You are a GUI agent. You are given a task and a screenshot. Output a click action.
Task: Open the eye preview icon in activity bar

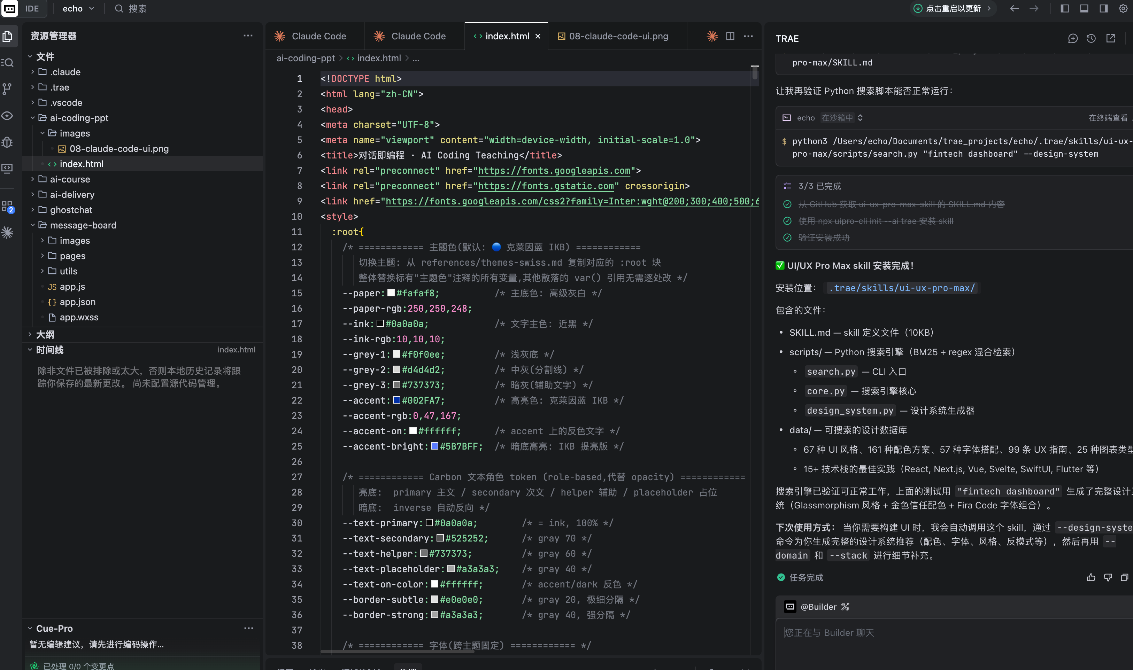7,116
